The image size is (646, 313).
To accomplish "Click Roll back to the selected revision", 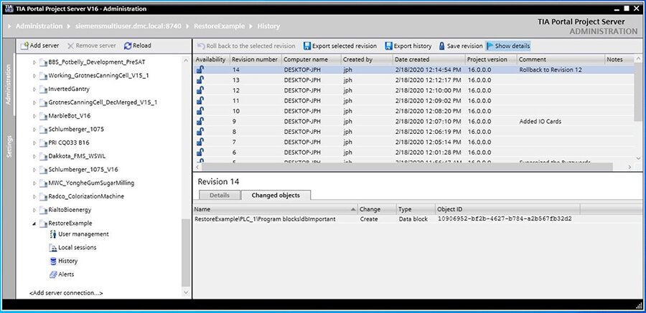I will point(246,46).
